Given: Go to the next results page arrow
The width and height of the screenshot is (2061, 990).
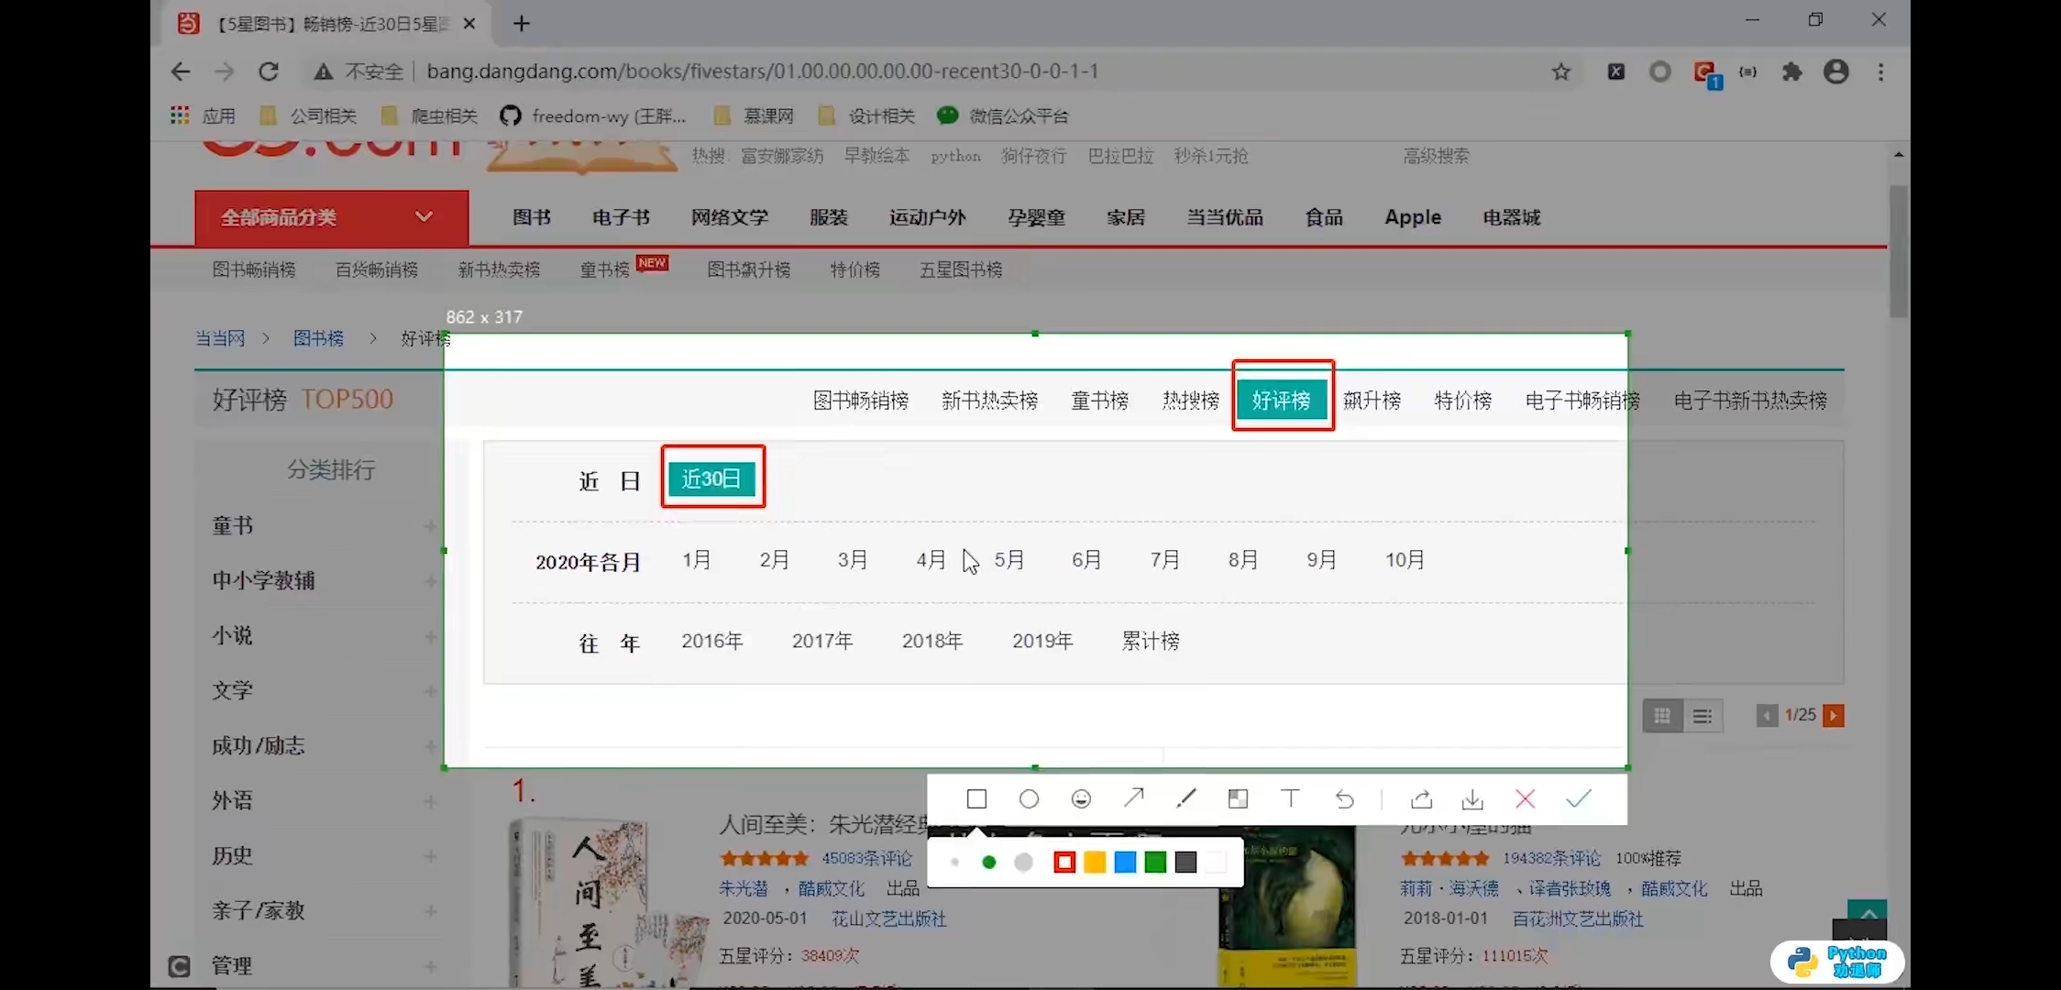Looking at the screenshot, I should 1834,715.
